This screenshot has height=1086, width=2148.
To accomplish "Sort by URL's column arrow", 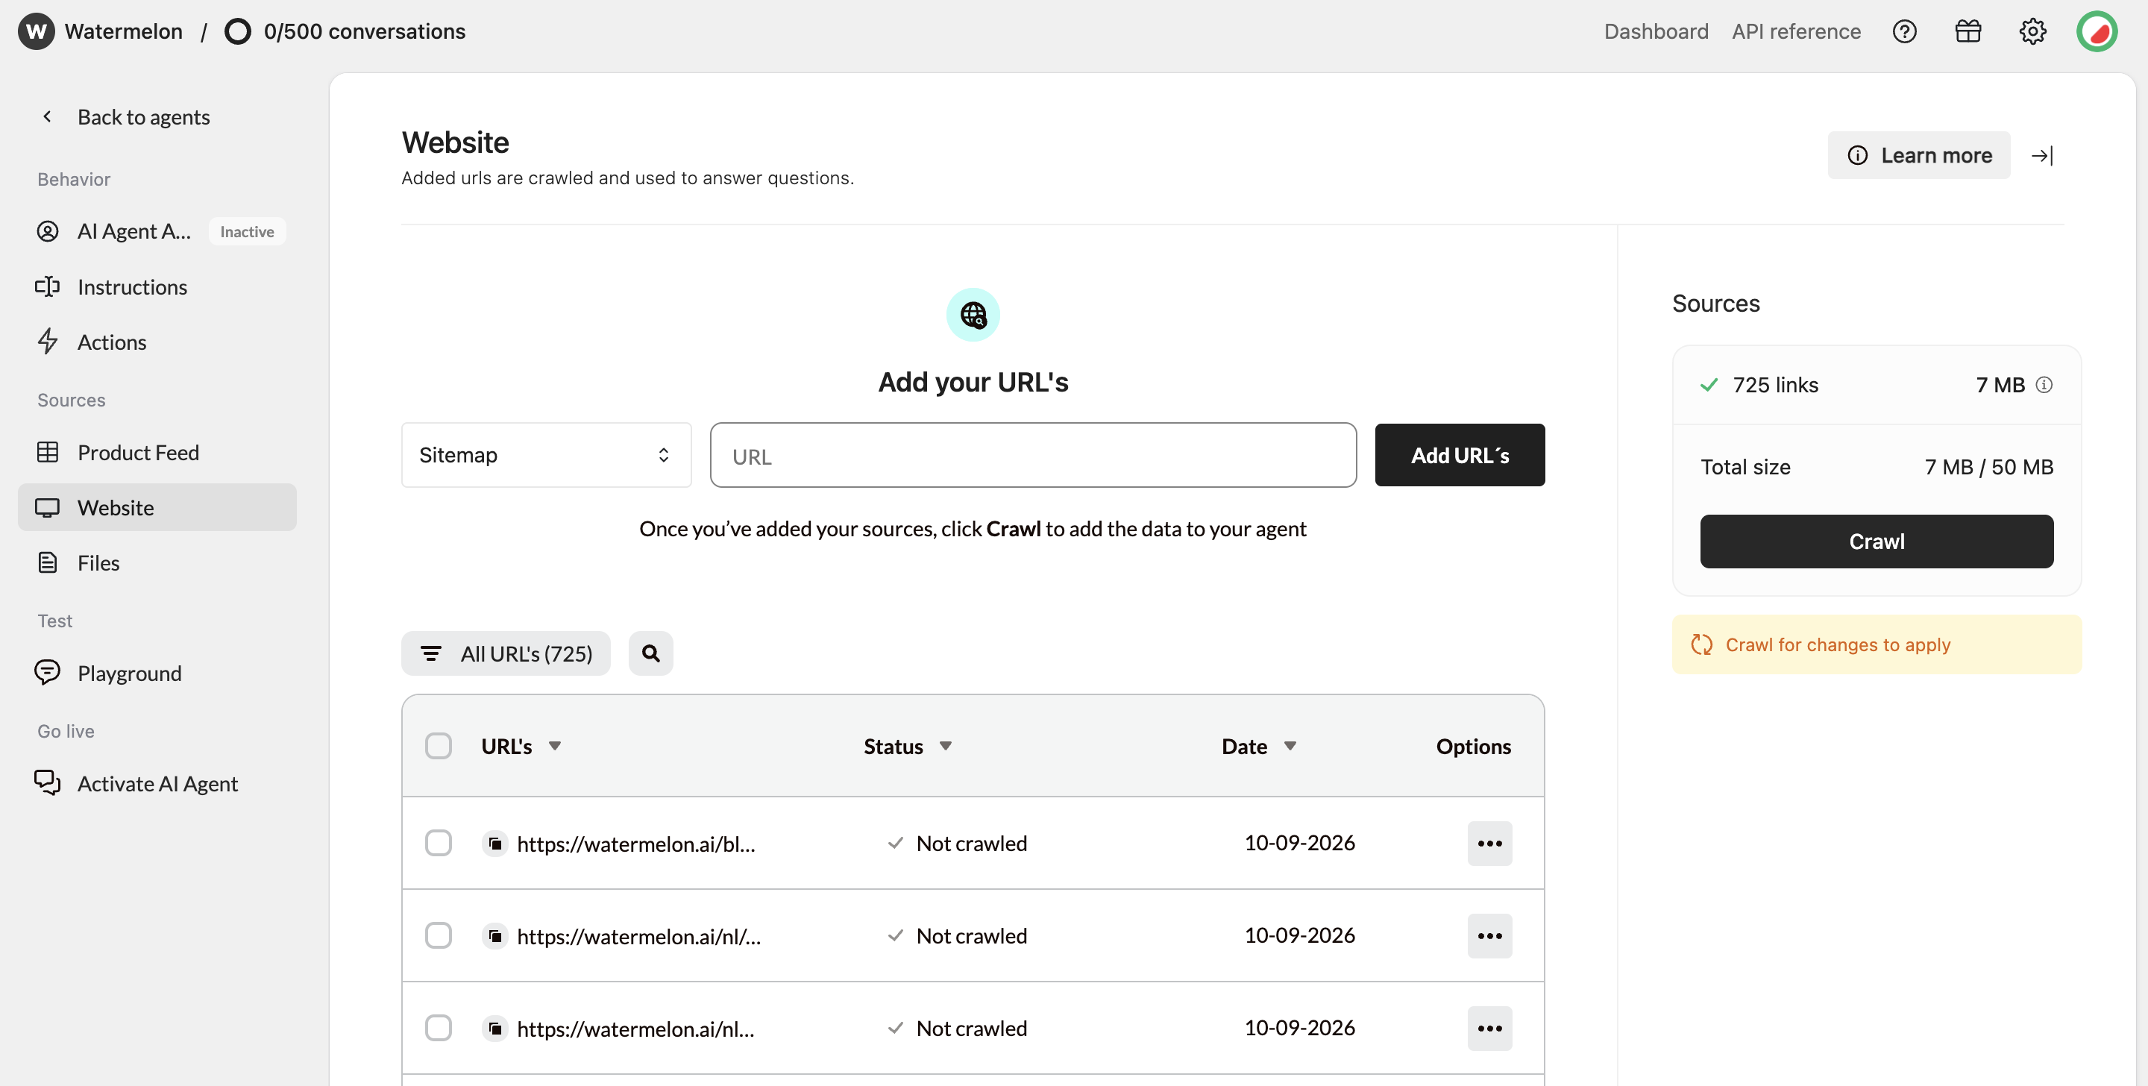I will pyautogui.click(x=554, y=746).
